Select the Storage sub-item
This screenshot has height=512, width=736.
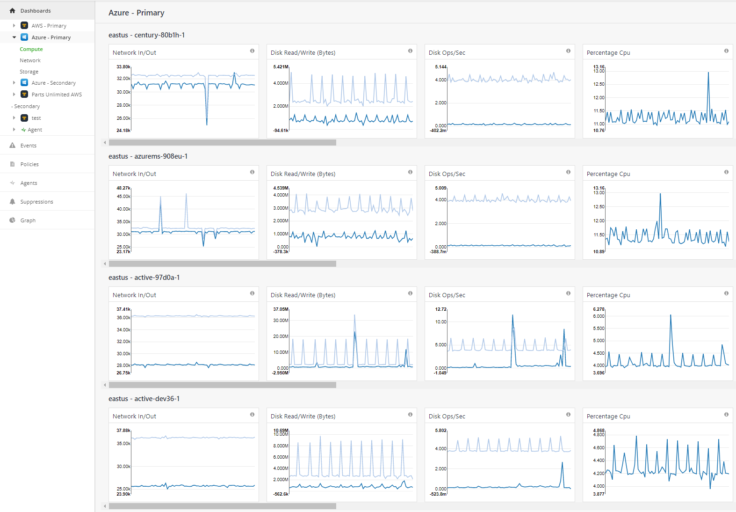29,72
